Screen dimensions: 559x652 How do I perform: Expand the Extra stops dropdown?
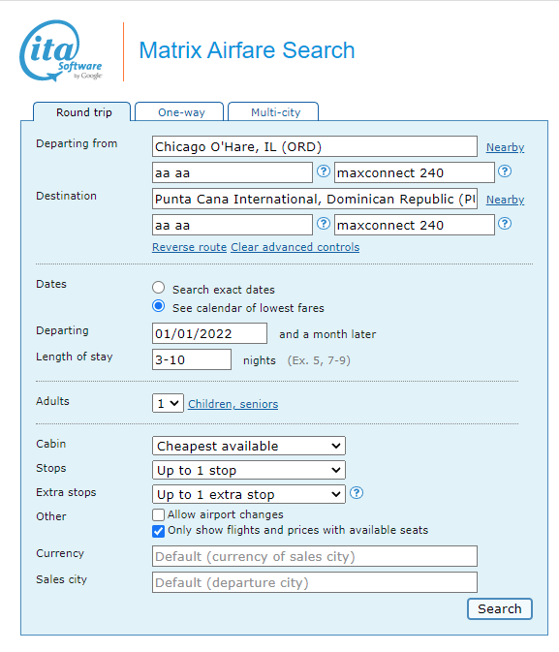pos(249,494)
